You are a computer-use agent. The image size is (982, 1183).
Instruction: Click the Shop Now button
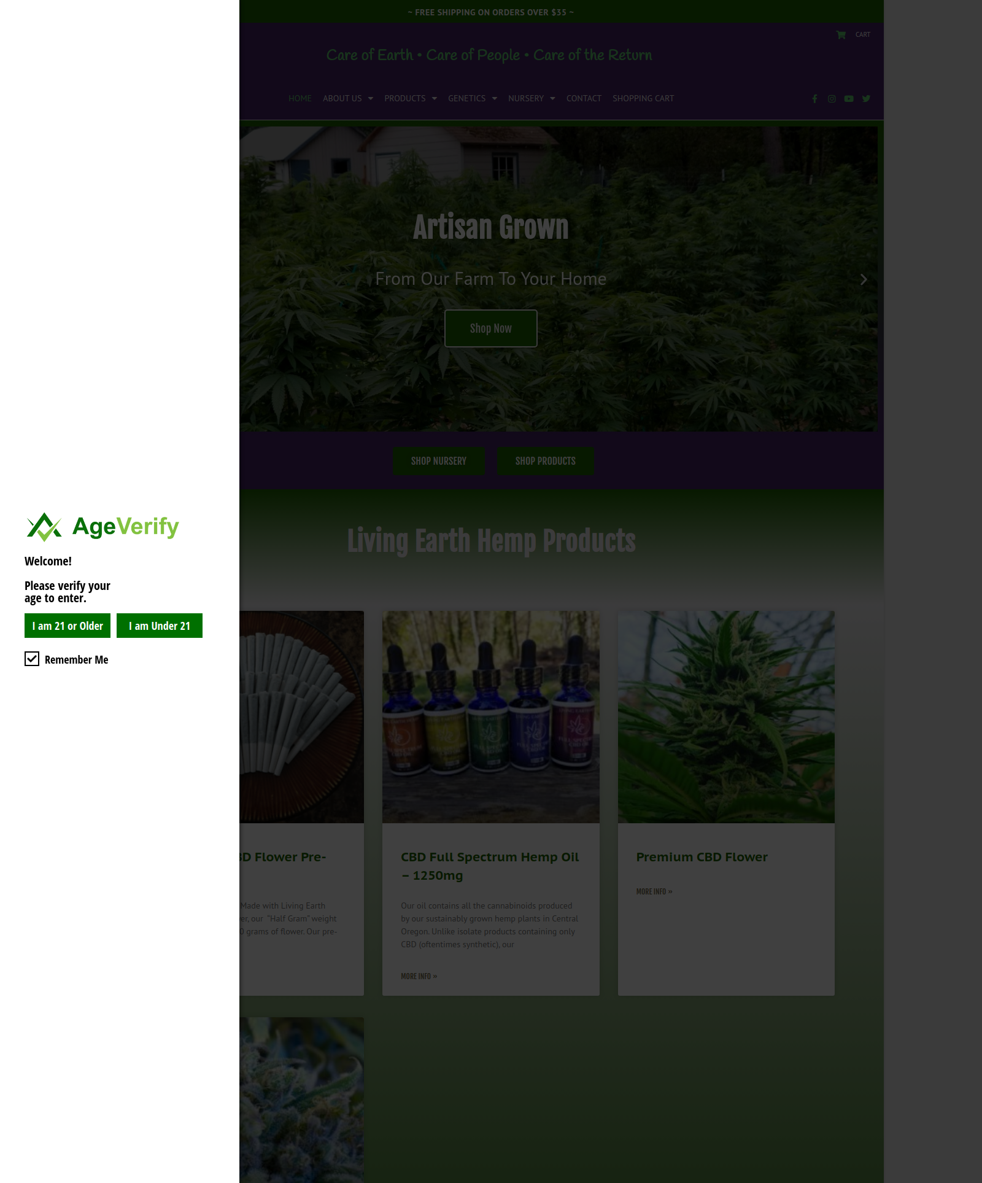pos(491,328)
